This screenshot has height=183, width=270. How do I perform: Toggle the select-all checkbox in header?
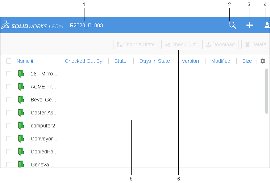(9, 61)
